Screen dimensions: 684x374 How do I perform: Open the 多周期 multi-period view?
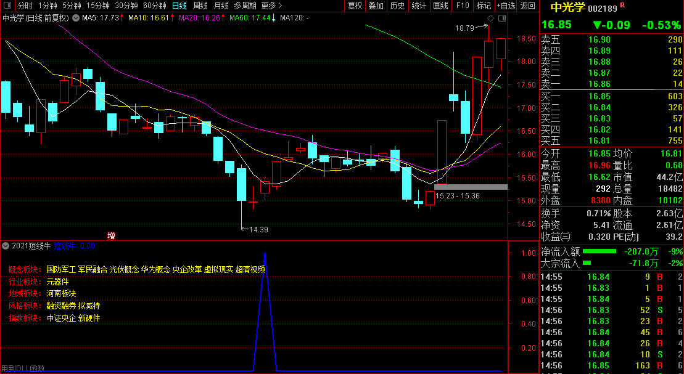245,6
